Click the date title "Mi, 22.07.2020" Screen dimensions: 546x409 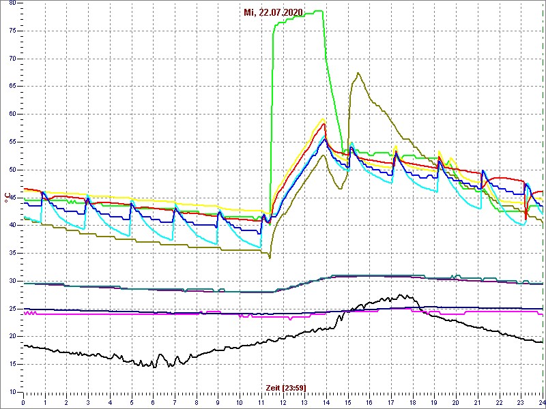[x=273, y=13]
